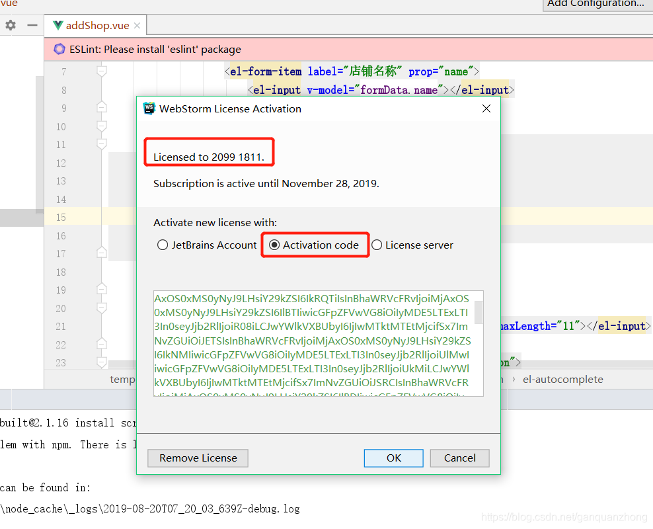
Task: Click the subscription active until date text
Action: pyautogui.click(x=266, y=184)
